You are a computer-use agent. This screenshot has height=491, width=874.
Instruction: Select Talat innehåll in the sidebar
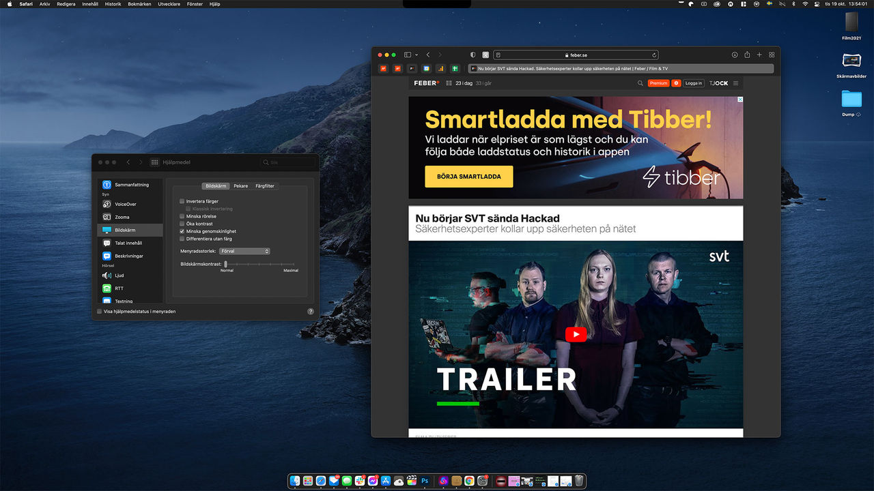pos(130,243)
